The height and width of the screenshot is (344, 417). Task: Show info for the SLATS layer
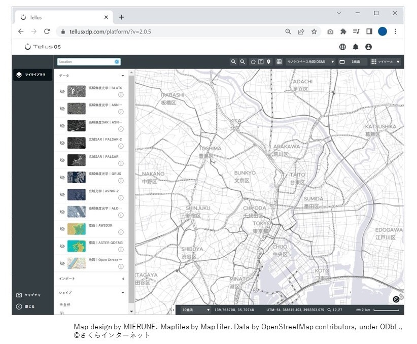tap(121, 95)
